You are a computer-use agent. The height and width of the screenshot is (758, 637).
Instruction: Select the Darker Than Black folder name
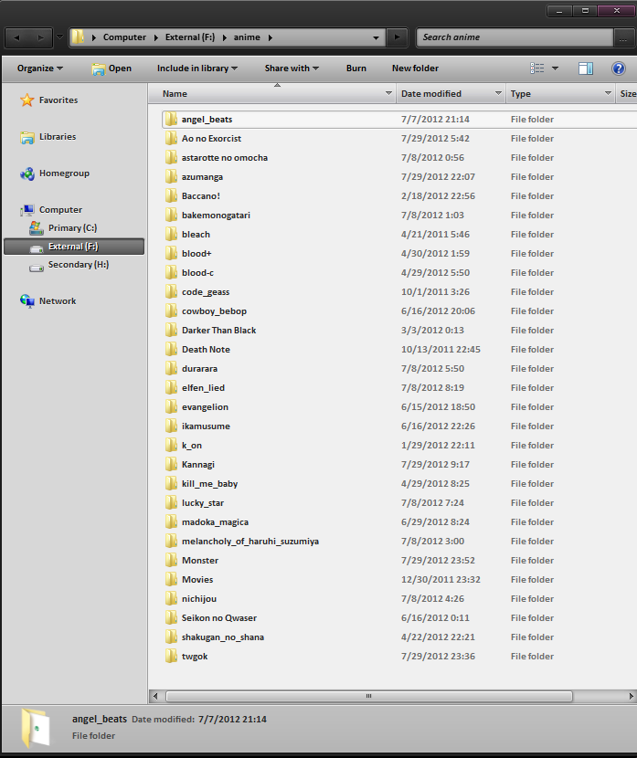pyautogui.click(x=218, y=331)
